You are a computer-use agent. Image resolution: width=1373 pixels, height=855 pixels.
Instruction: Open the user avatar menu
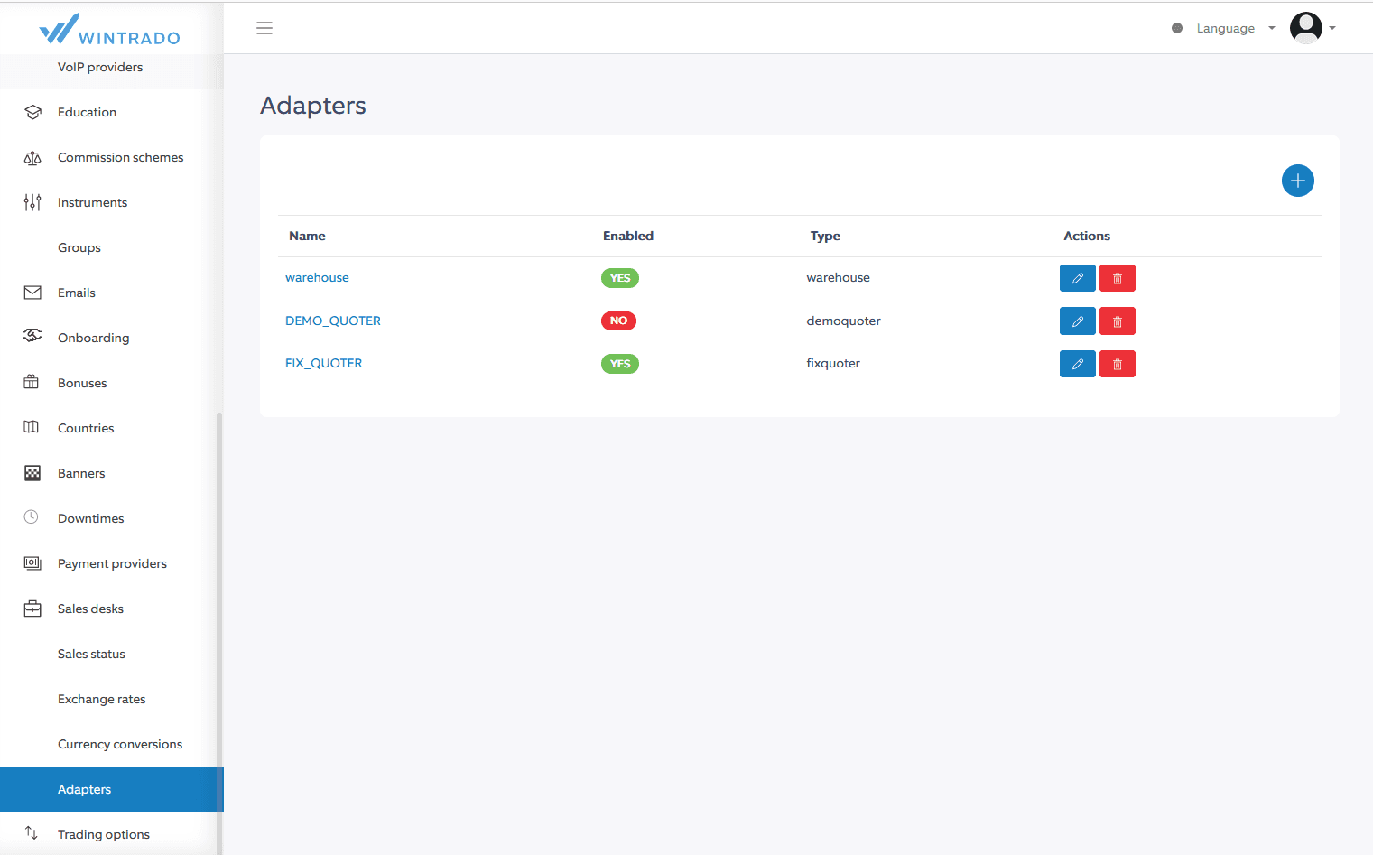(1305, 28)
